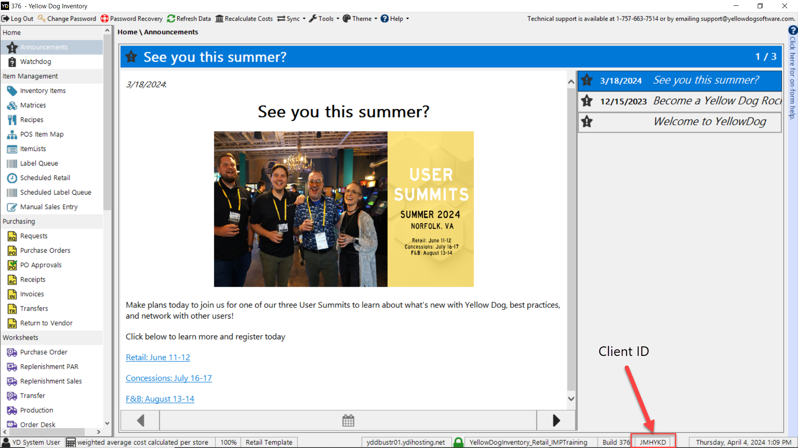Open Purchase Order worksheet item

[x=44, y=352]
